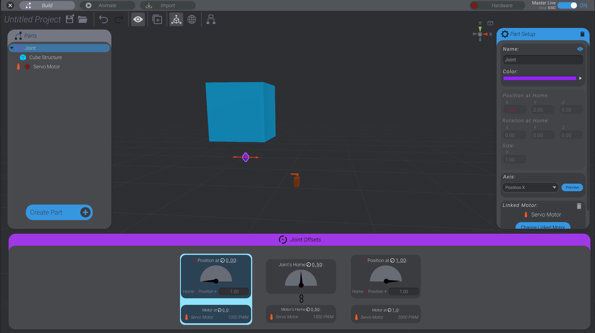
Task: Click the Part Setup gear icon
Action: [505, 34]
